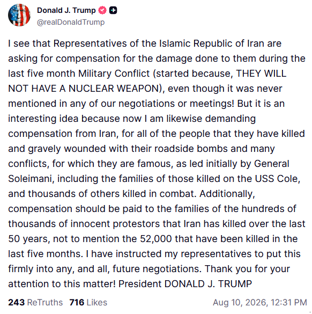312x314 pixels.
Task: View the 243 ReTruths list
Action: 35,302
